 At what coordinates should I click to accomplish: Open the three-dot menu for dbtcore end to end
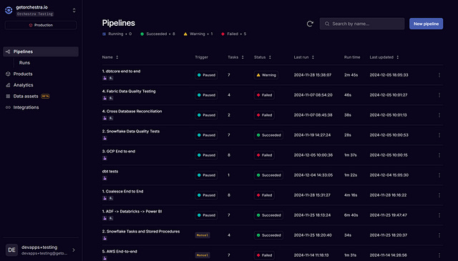pos(439,75)
